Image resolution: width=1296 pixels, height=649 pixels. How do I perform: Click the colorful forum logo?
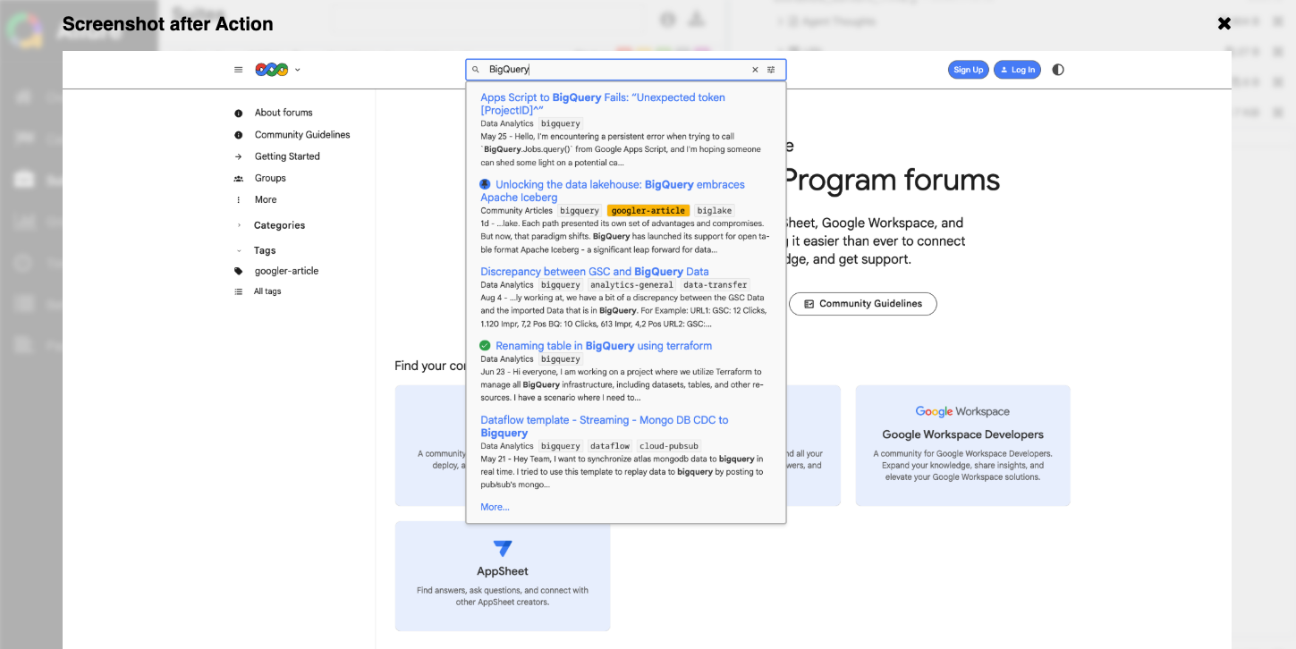point(271,70)
